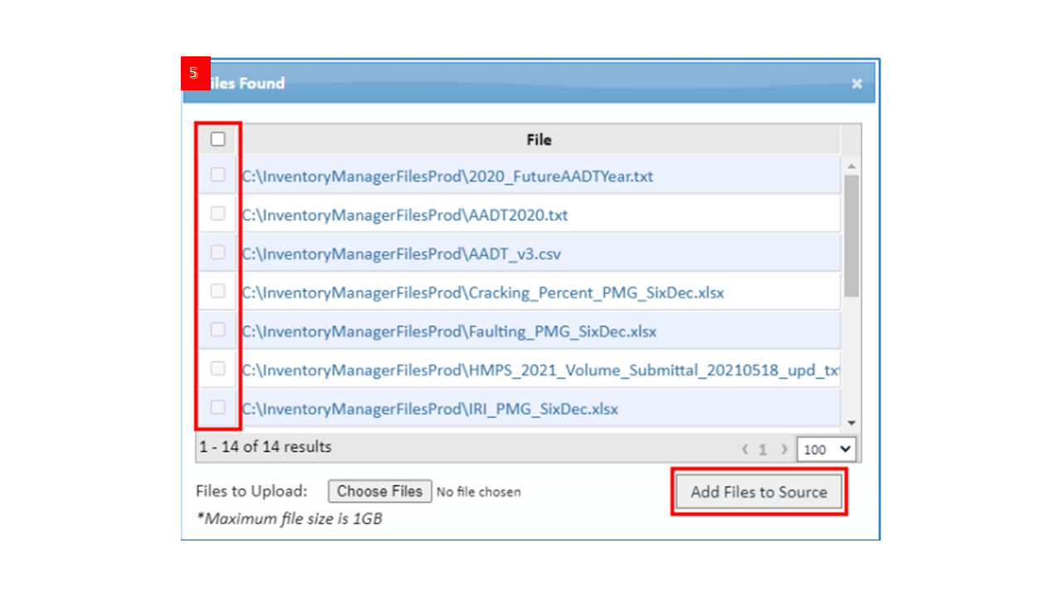Click the scroll up arrow in file list
This screenshot has width=1062, height=597.
coord(850,167)
